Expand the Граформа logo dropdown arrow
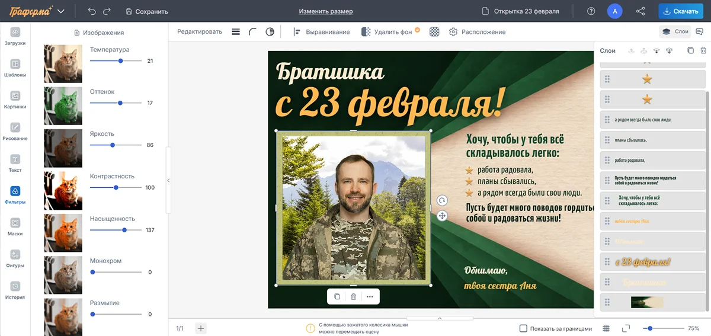711x336 pixels. [x=61, y=11]
